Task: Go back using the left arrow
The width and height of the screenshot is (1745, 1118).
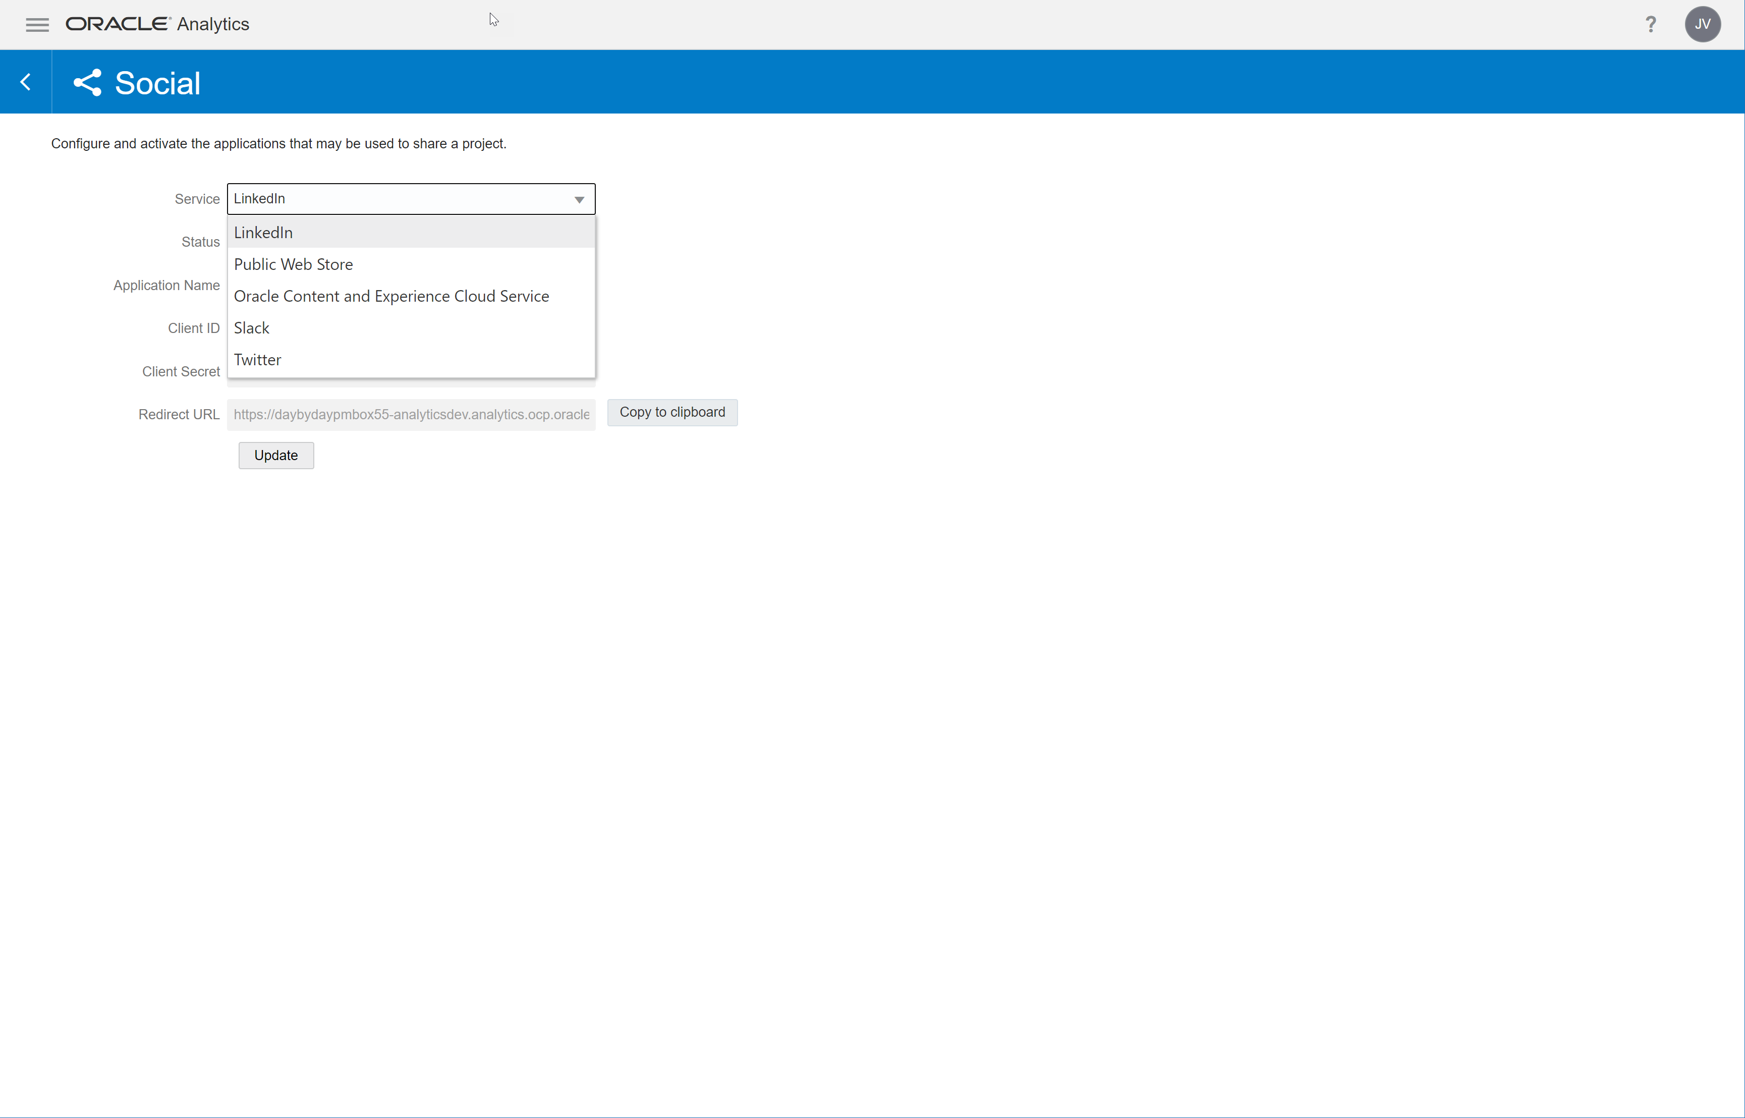Action: [x=26, y=82]
